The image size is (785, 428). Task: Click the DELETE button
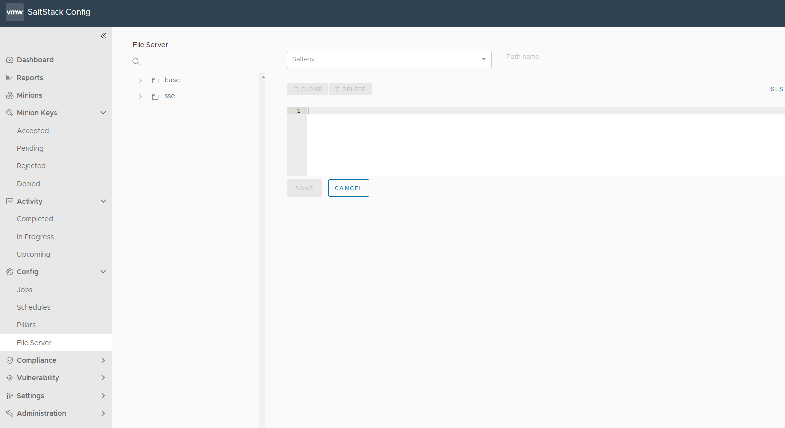point(350,89)
